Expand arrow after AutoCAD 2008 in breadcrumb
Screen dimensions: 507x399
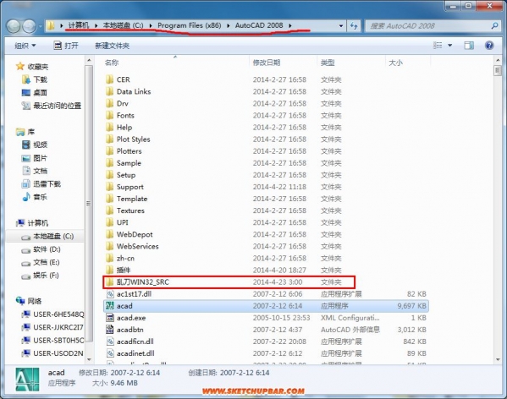(x=290, y=25)
